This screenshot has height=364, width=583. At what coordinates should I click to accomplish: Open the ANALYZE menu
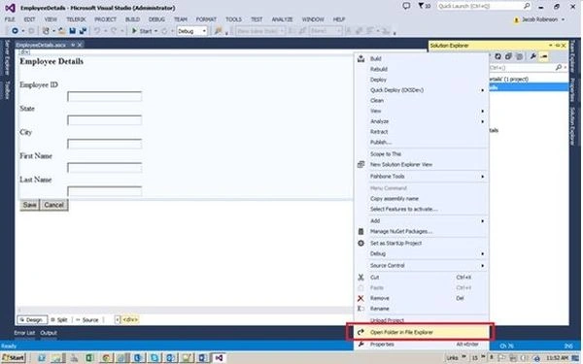[x=282, y=19]
